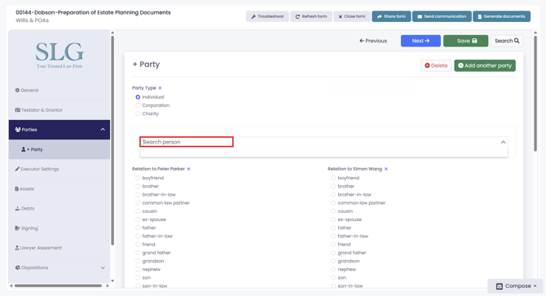Viewport: 546px width, 296px height.
Task: Click the blue Next button
Action: pyautogui.click(x=421, y=41)
